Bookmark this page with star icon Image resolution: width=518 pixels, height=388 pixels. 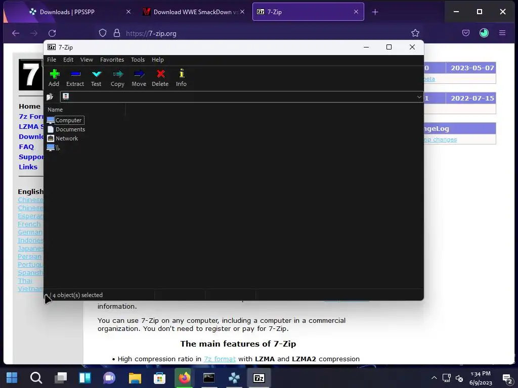415,33
